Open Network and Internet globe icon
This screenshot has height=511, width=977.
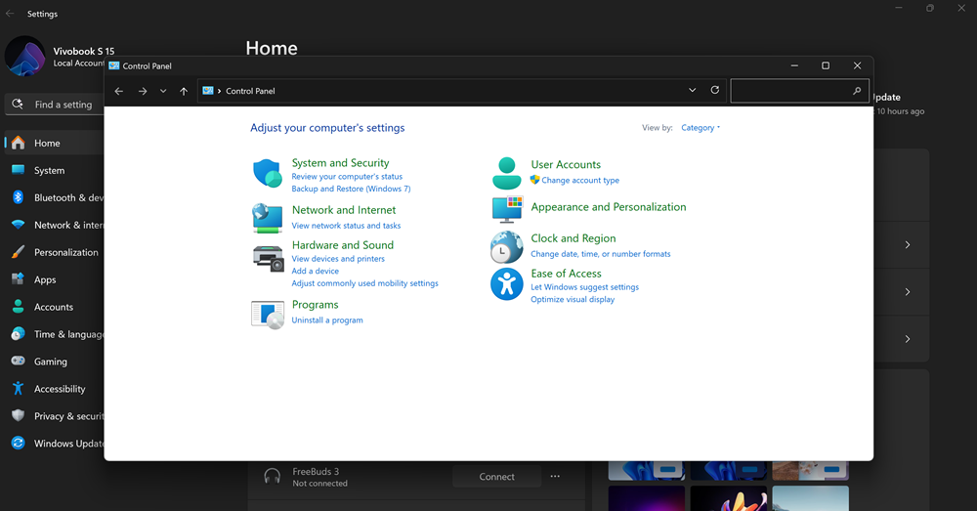pyautogui.click(x=268, y=218)
